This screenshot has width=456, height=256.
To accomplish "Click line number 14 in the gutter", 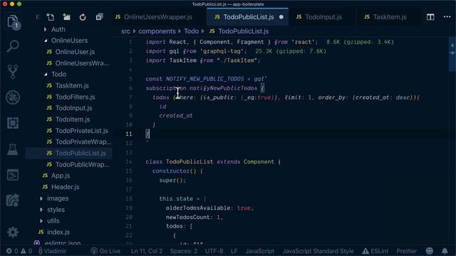I will click(129, 161).
